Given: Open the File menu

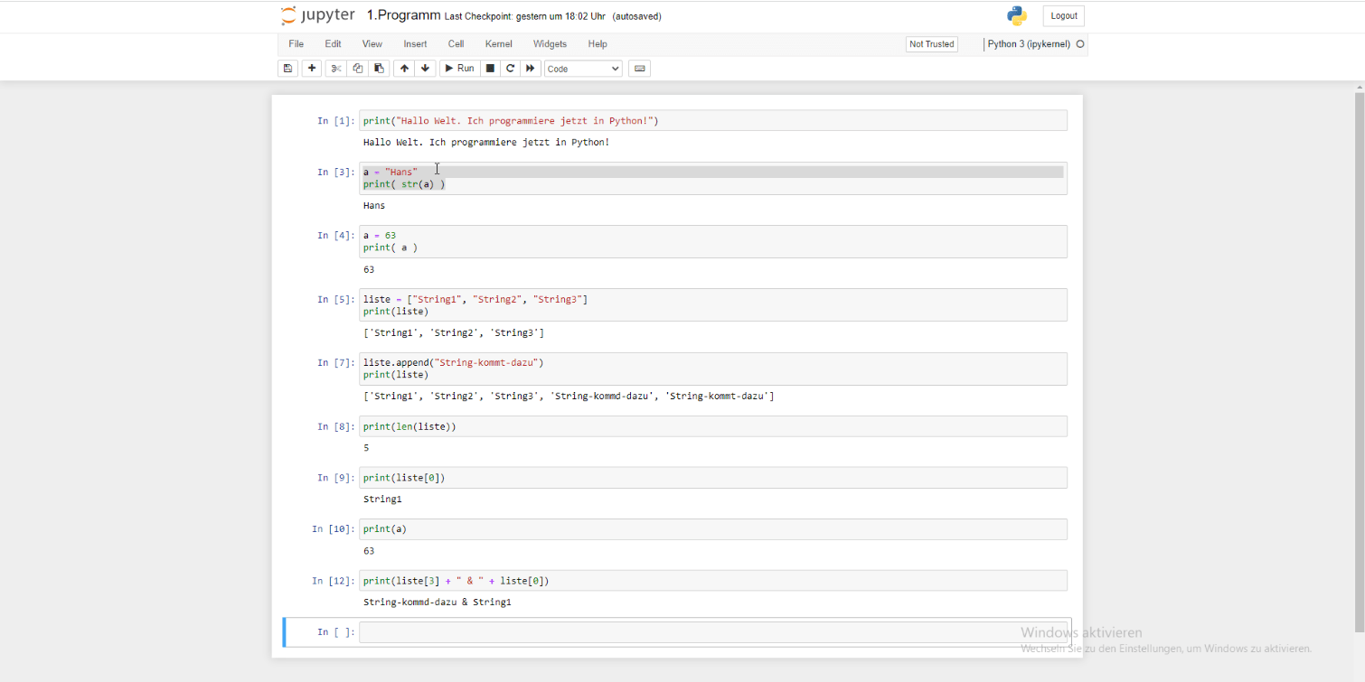Looking at the screenshot, I should pos(296,44).
